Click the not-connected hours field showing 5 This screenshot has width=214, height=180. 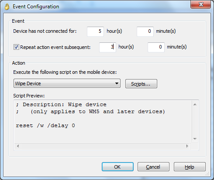pyautogui.click(x=95, y=31)
